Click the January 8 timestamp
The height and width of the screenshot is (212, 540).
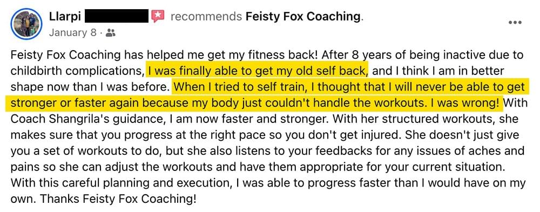(x=73, y=33)
